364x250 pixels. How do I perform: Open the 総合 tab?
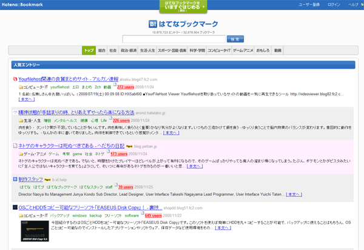(x=102, y=50)
